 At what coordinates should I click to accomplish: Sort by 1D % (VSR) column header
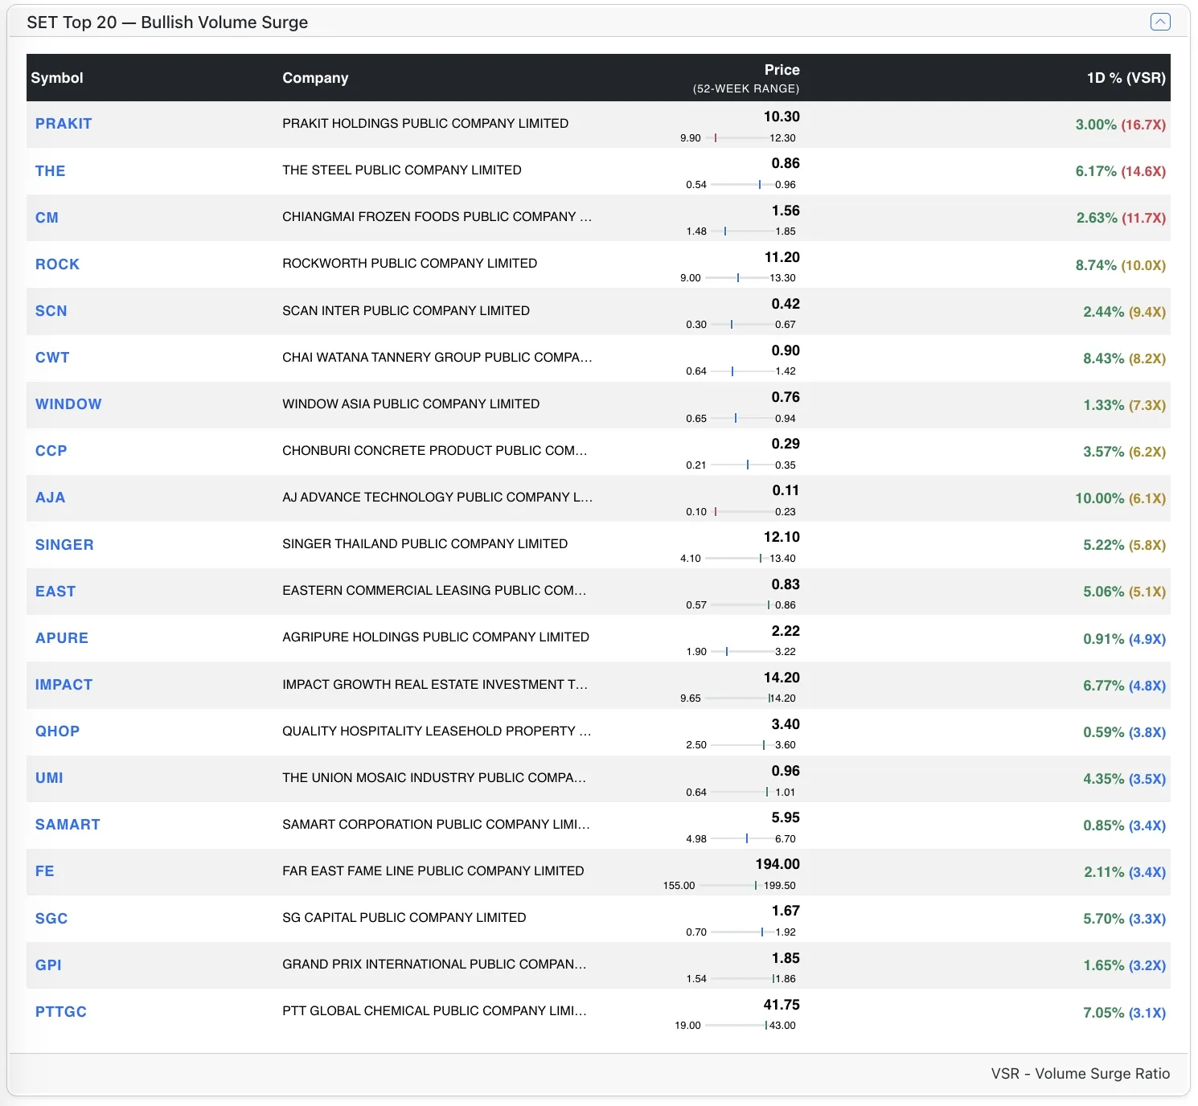coord(1126,78)
